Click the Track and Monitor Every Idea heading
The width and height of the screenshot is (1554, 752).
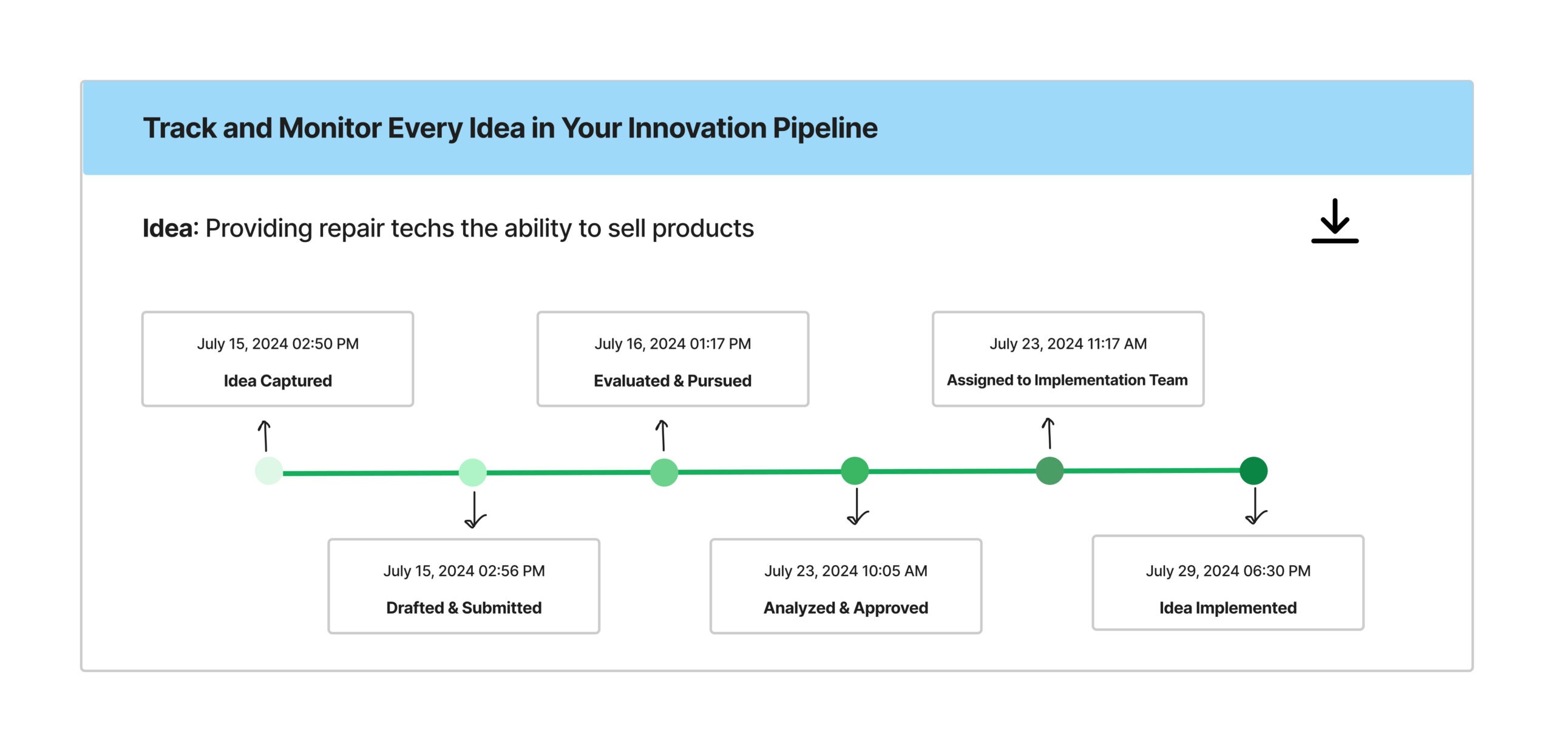(510, 128)
